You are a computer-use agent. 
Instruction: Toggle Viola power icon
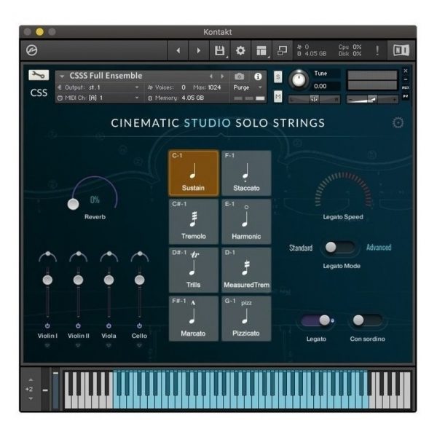click(x=109, y=326)
